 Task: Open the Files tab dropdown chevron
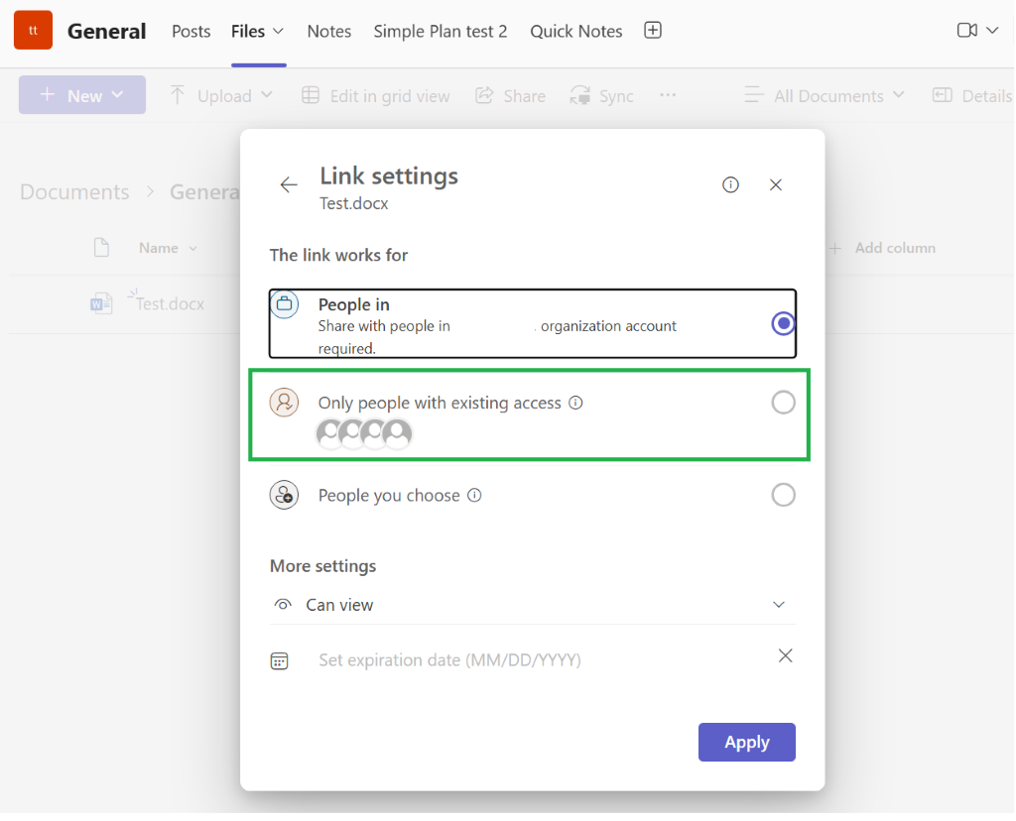point(279,31)
